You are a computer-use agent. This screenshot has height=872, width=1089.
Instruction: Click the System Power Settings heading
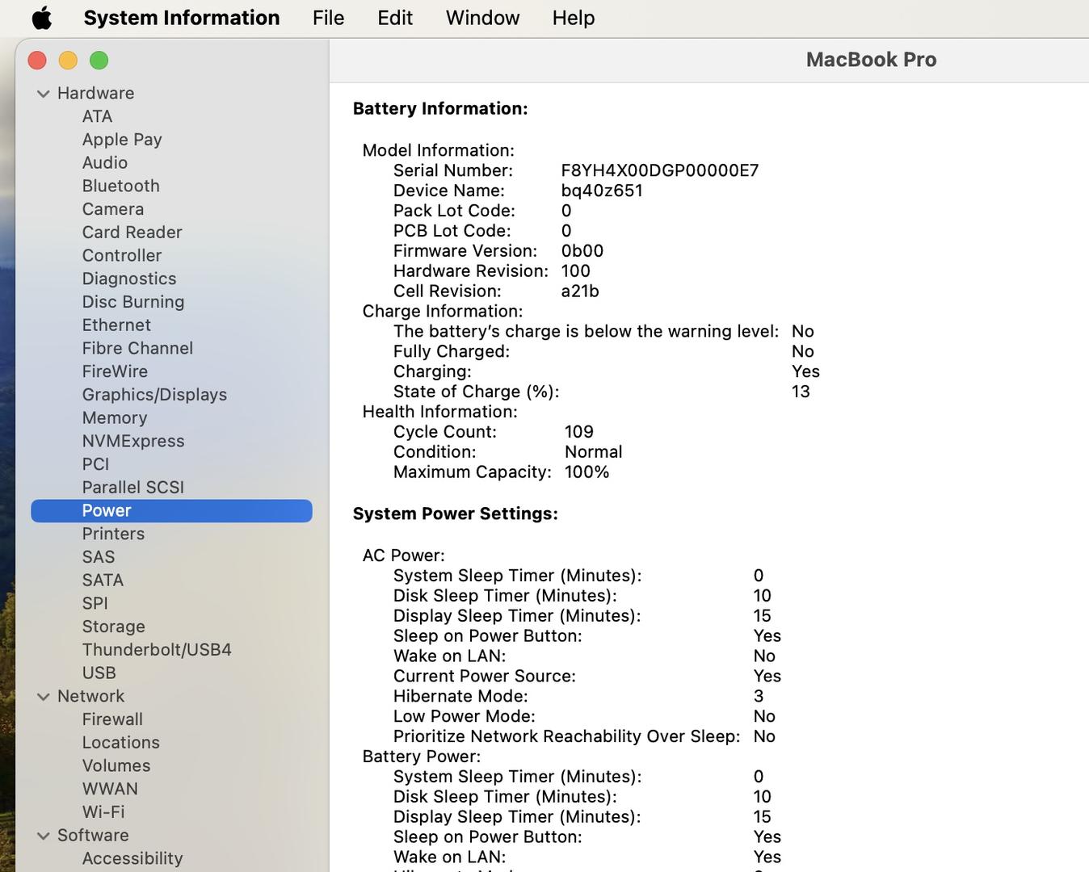coord(456,514)
